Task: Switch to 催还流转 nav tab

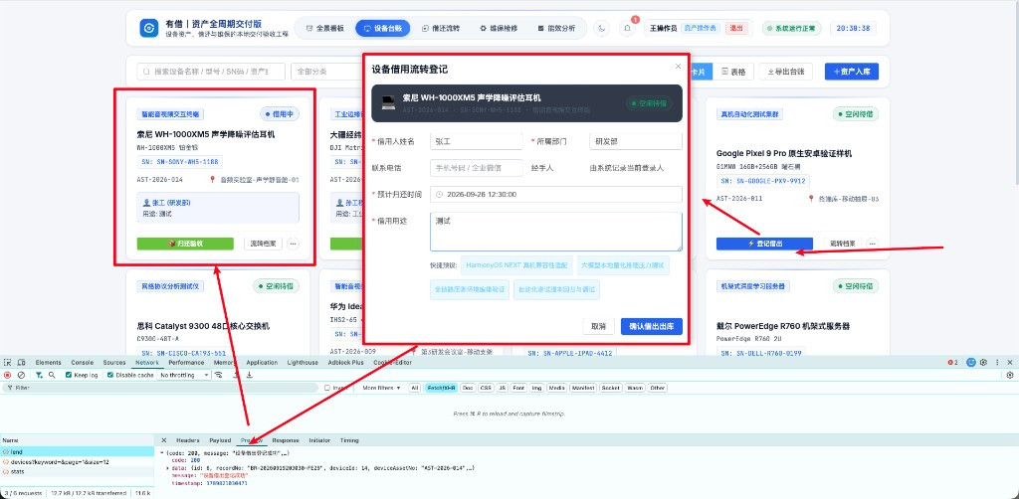Action: [441, 29]
